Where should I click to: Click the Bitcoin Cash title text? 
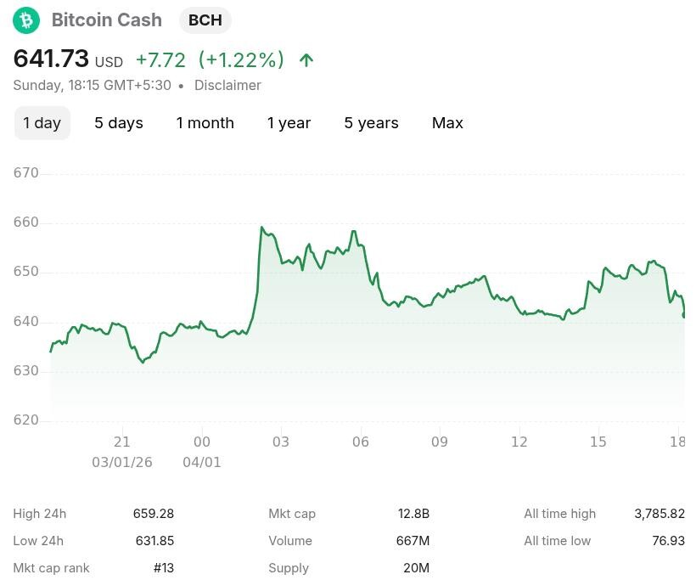coord(107,20)
